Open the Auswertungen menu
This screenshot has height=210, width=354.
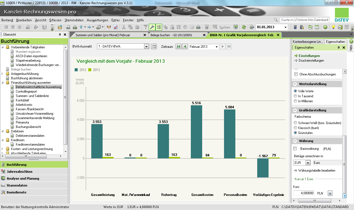click(x=97, y=20)
